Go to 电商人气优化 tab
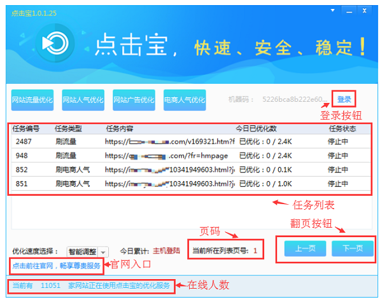 point(185,100)
